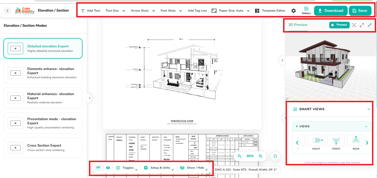Open the Paper Size: Auto dropdown
Screen dimensions: 377x178
tap(234, 11)
